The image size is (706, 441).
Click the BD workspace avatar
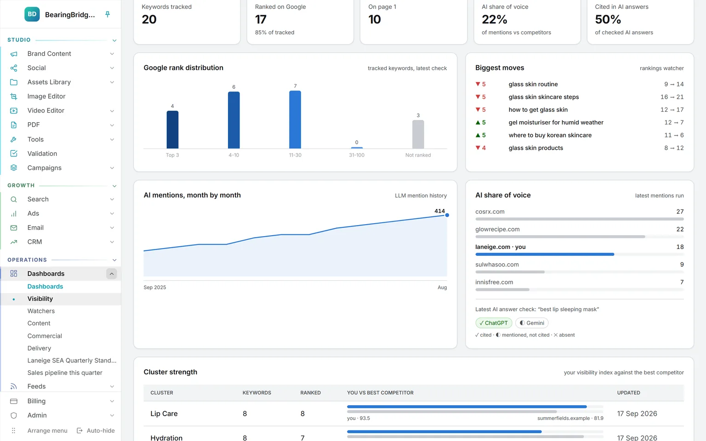click(32, 14)
